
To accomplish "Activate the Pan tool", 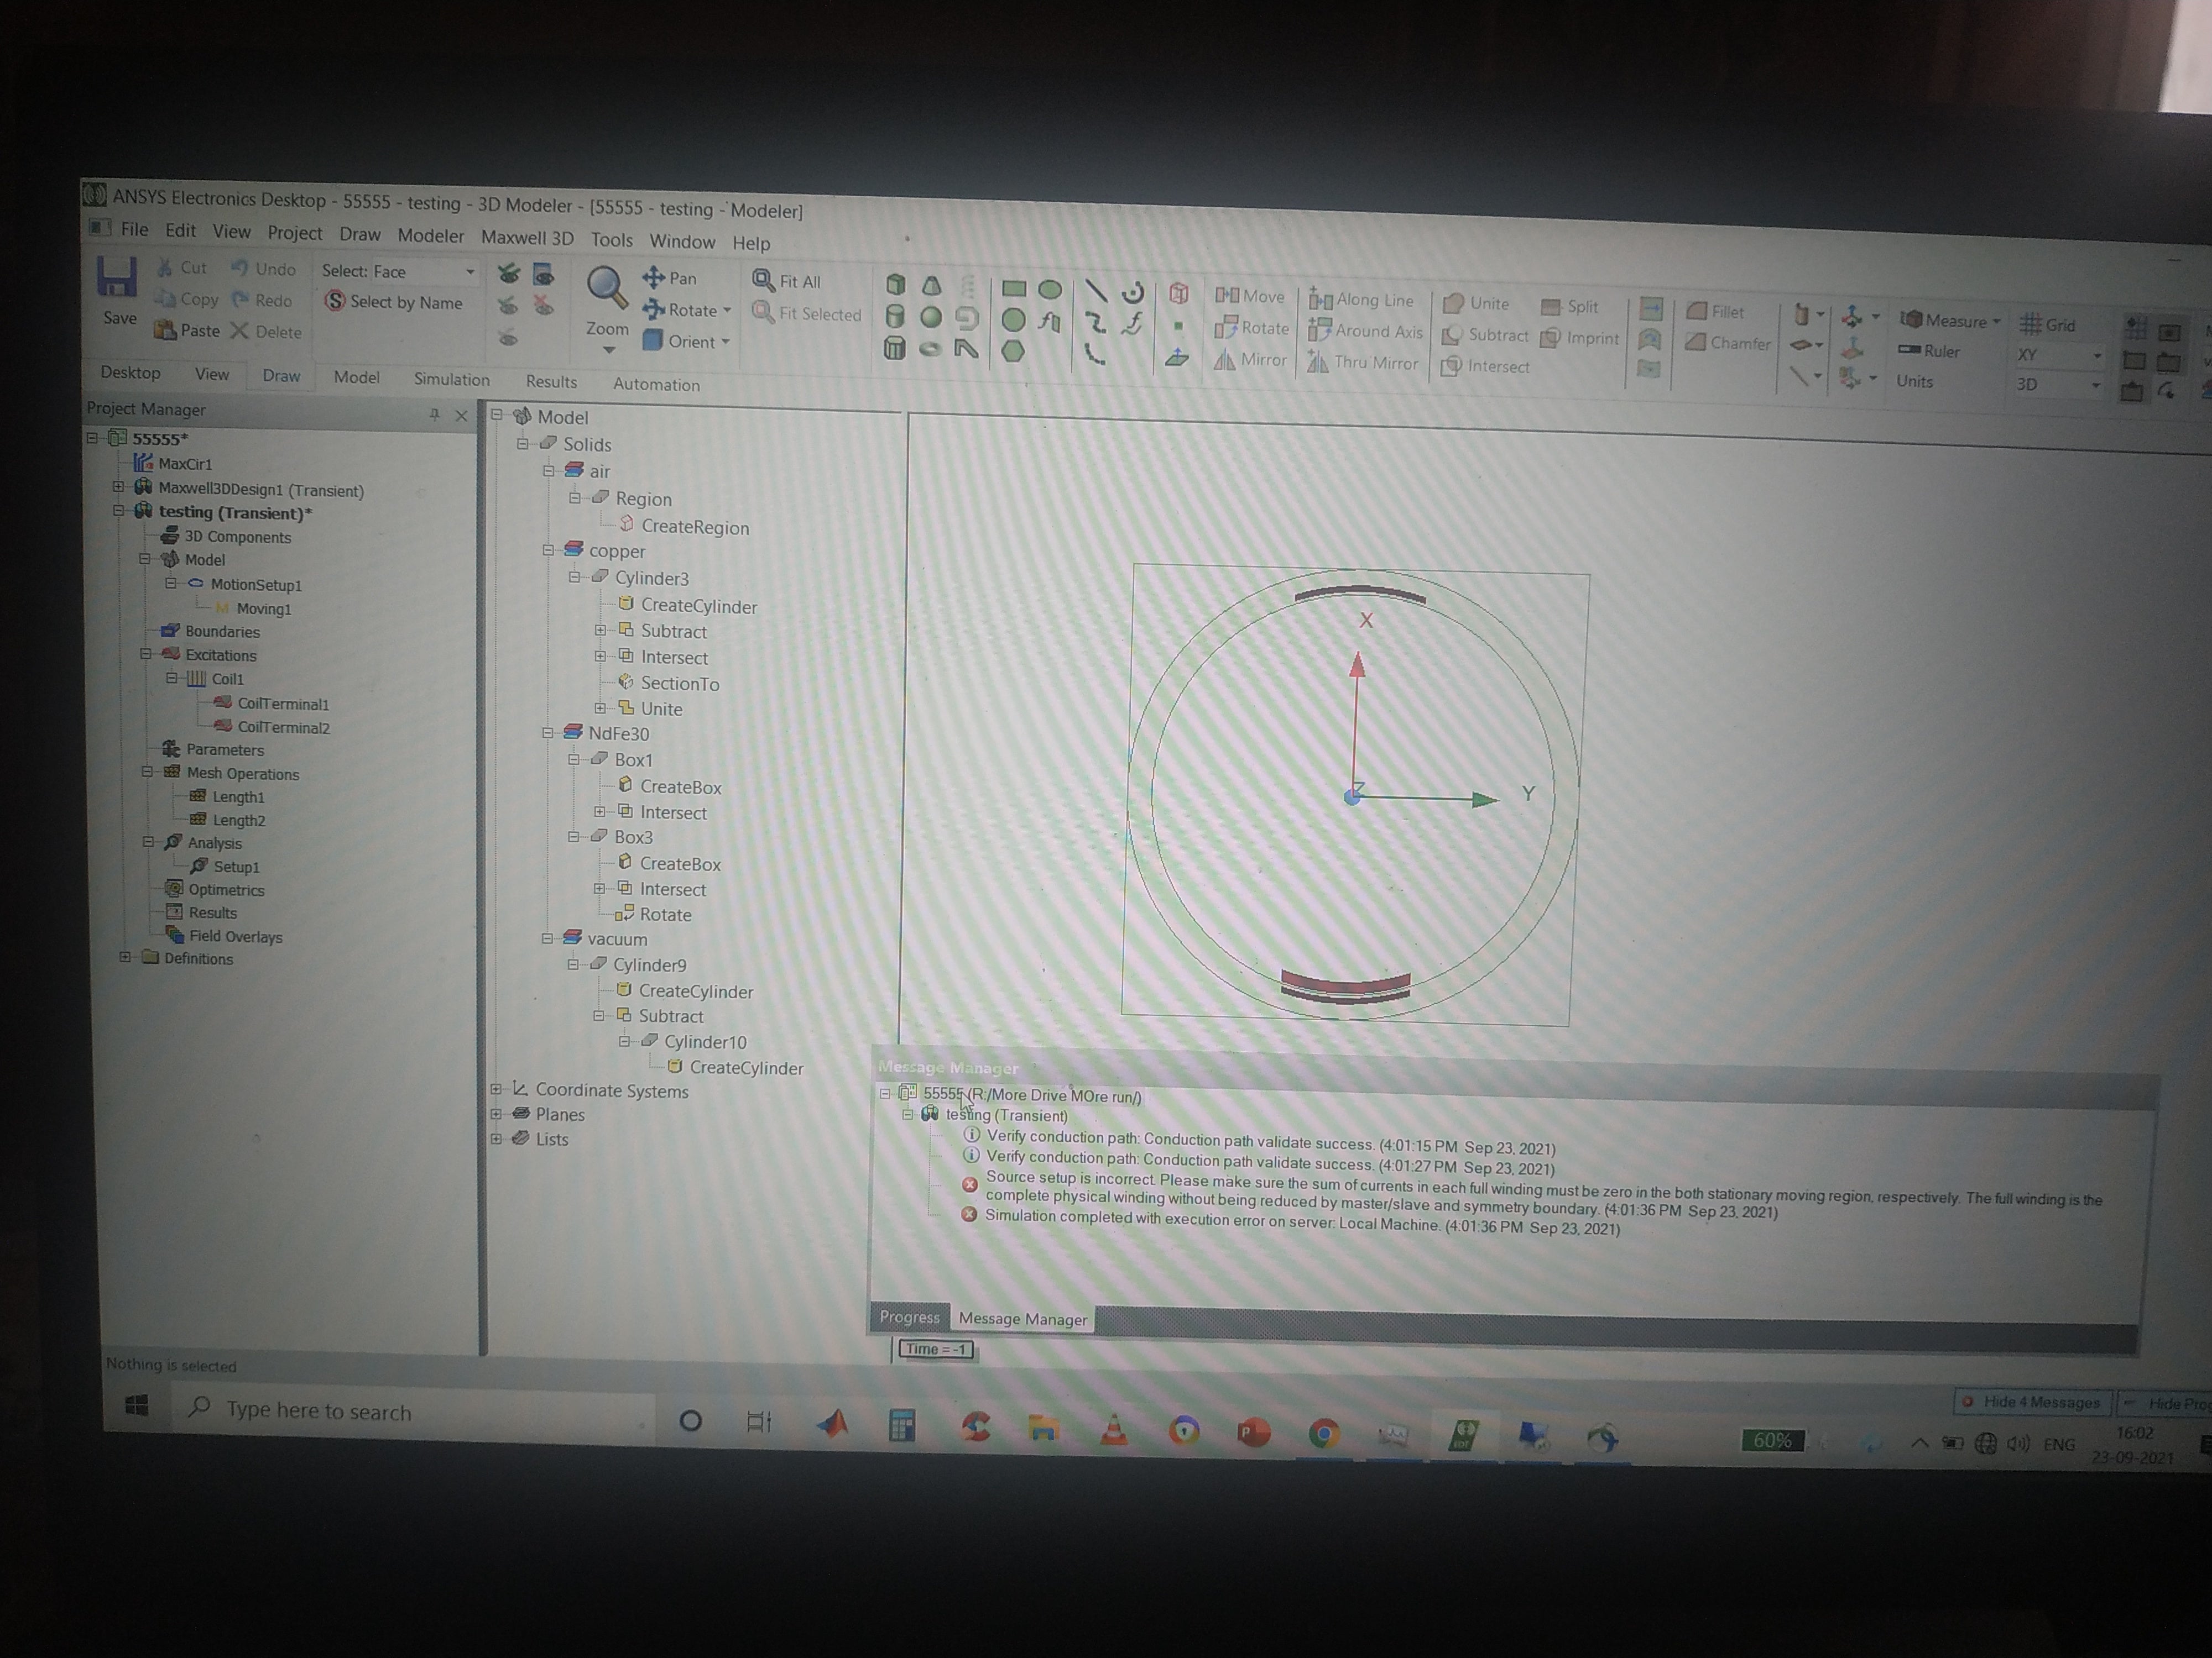I will [670, 278].
